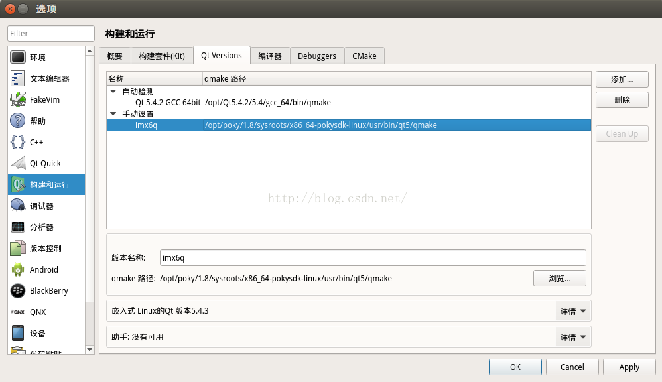662x382 pixels.
Task: Expand 详情 for 嵌入式 Linux Qt 版本
Action: click(573, 311)
